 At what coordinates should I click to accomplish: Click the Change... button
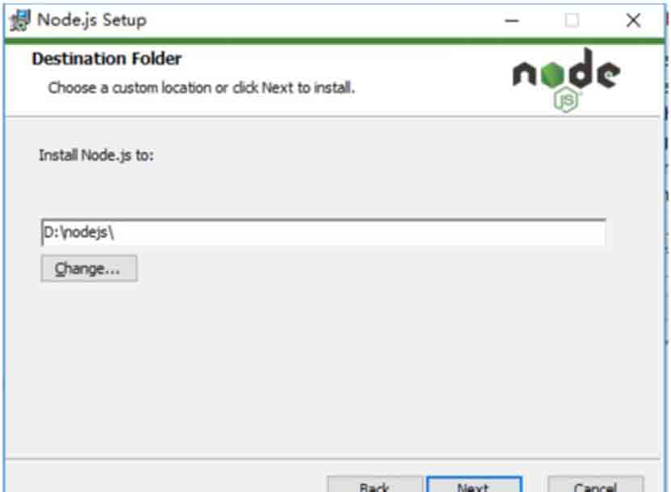pos(89,269)
